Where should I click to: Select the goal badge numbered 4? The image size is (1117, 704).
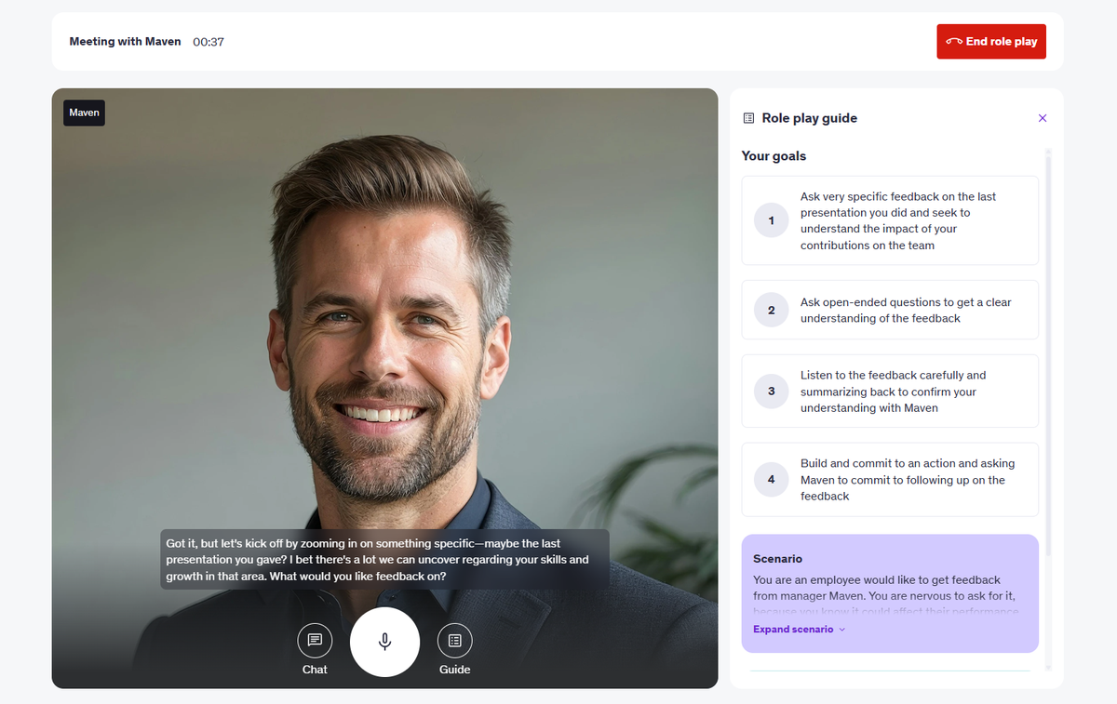coord(771,479)
